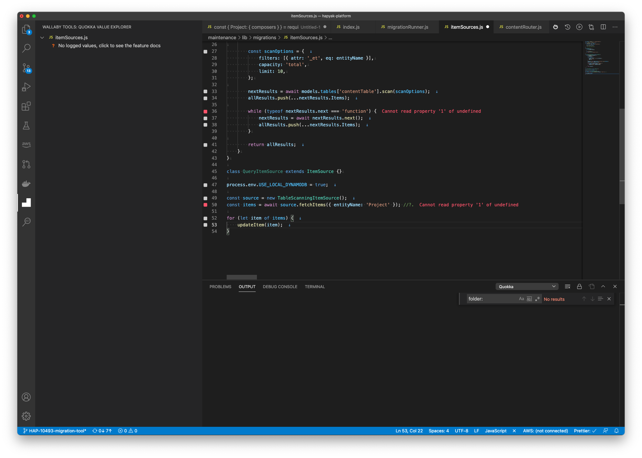Image resolution: width=642 pixels, height=458 pixels.
Task: Open the Manage gear menu
Action: [x=26, y=416]
